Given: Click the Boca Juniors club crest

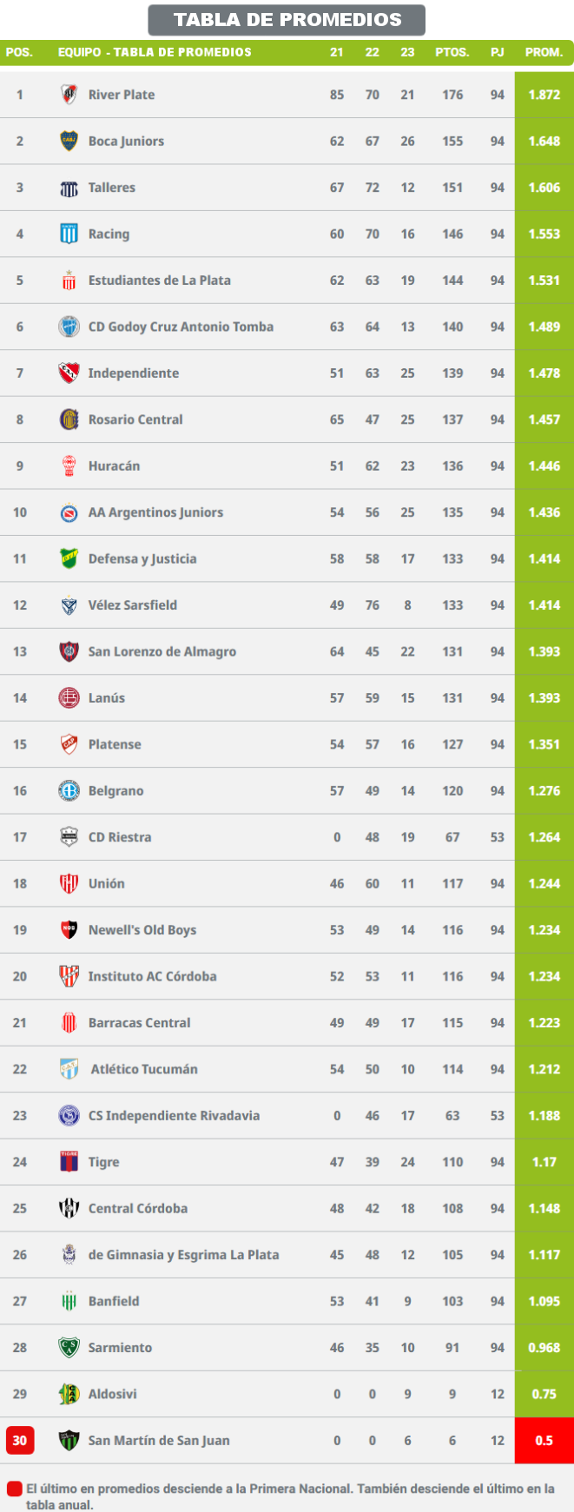Looking at the screenshot, I should click(69, 141).
